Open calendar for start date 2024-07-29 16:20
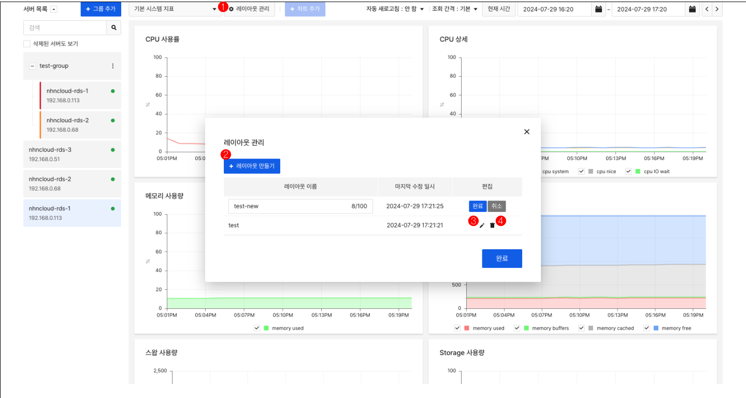Image resolution: width=746 pixels, height=398 pixels. click(x=599, y=9)
